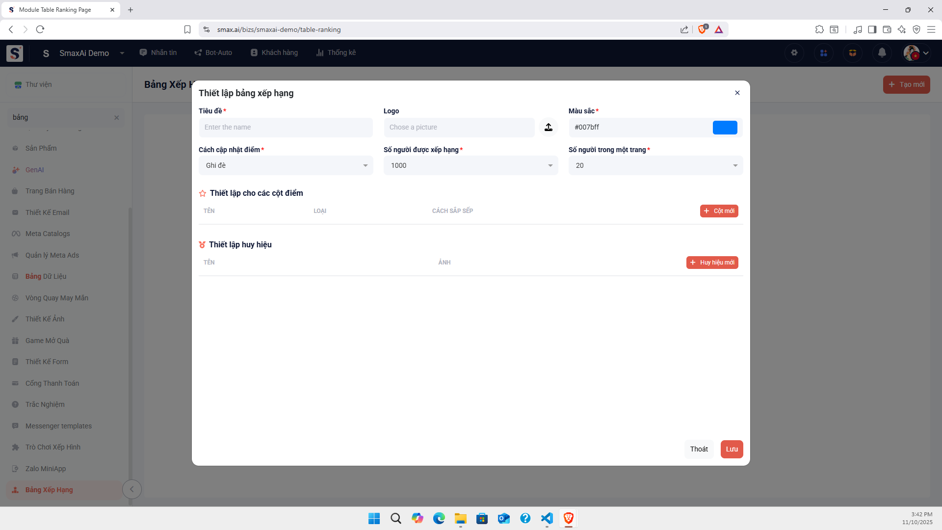The height and width of the screenshot is (530, 942).
Task: Click the Lưu save button
Action: pos(732,449)
